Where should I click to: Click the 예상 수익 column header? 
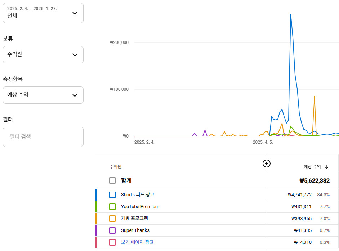(x=312, y=167)
